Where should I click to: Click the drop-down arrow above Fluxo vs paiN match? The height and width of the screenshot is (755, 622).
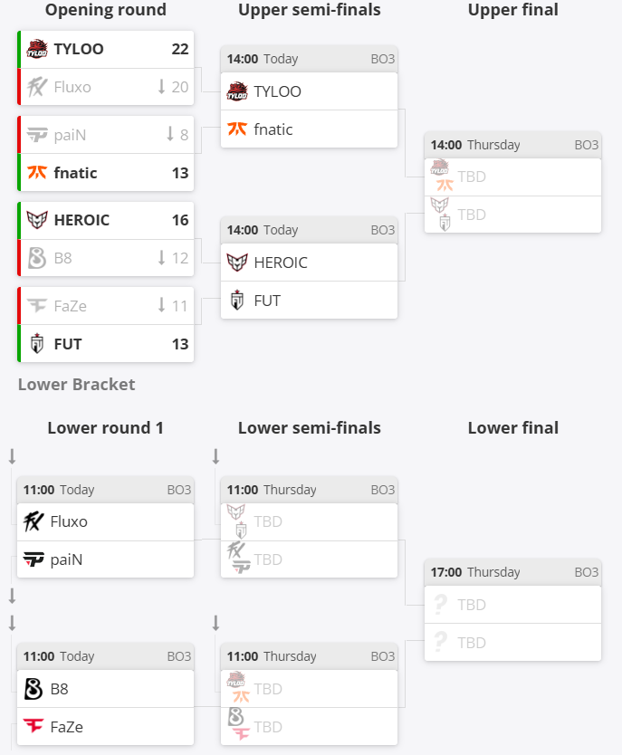pyautogui.click(x=12, y=456)
